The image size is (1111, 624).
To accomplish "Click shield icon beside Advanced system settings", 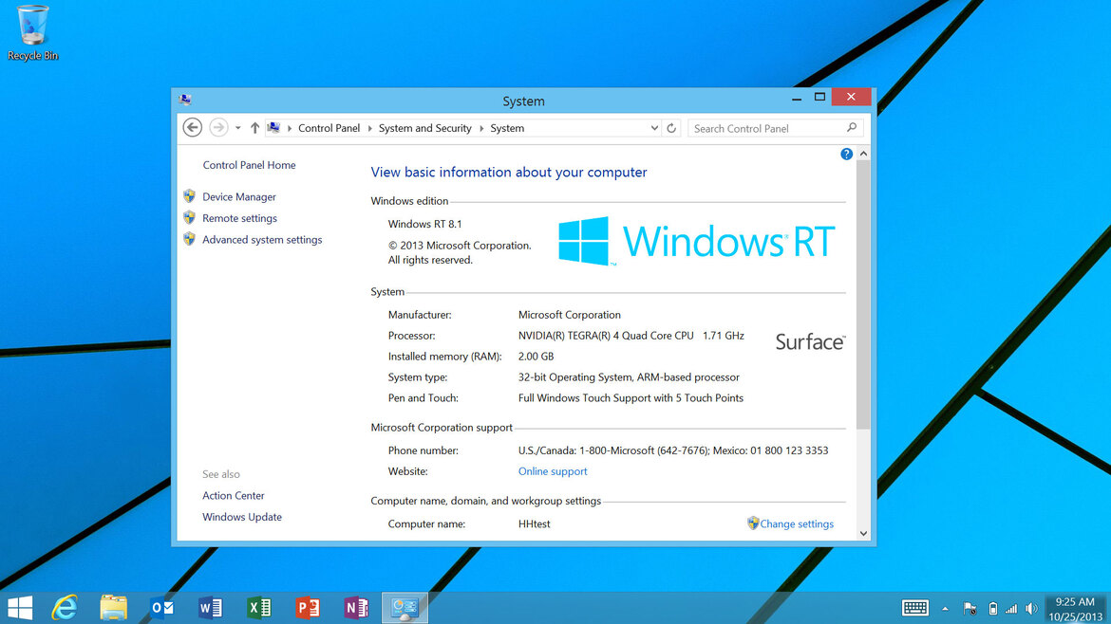I will 189,238.
